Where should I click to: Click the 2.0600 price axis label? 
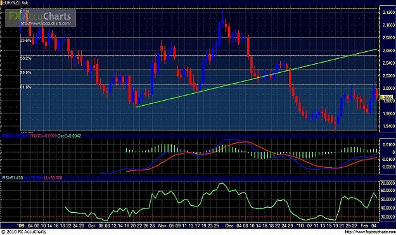(x=388, y=50)
